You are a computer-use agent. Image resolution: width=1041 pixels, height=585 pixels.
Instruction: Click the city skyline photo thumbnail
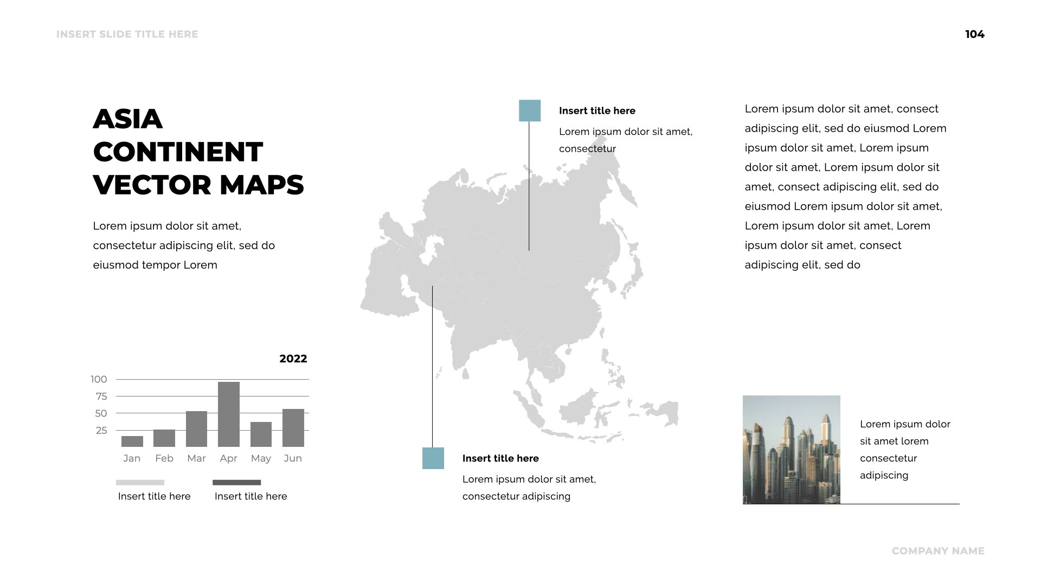point(791,450)
